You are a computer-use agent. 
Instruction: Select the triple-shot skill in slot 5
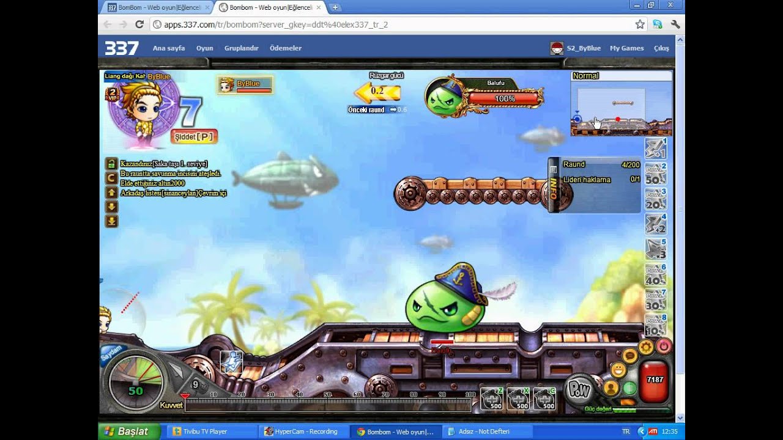coord(656,249)
